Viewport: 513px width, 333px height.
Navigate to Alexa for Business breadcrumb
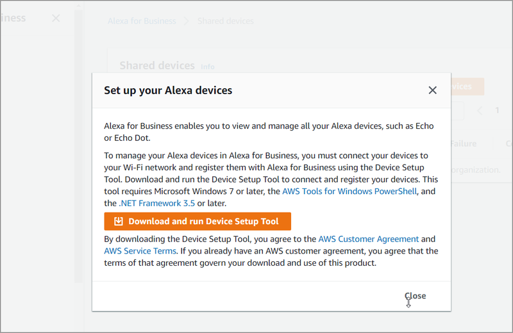142,21
